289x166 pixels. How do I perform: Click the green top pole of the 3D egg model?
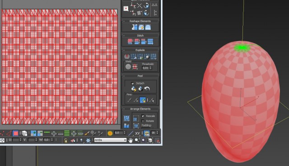coord(242,48)
